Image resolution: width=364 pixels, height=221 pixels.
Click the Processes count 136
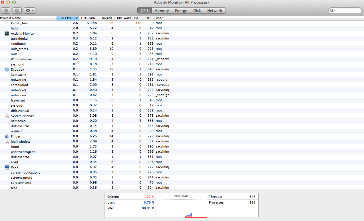coord(252,203)
